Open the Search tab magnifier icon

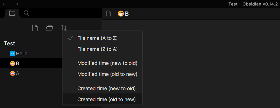tap(27, 13)
